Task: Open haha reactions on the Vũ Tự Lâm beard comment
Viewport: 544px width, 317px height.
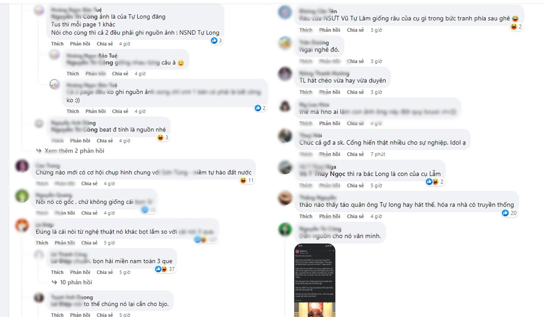Action: pos(516,27)
